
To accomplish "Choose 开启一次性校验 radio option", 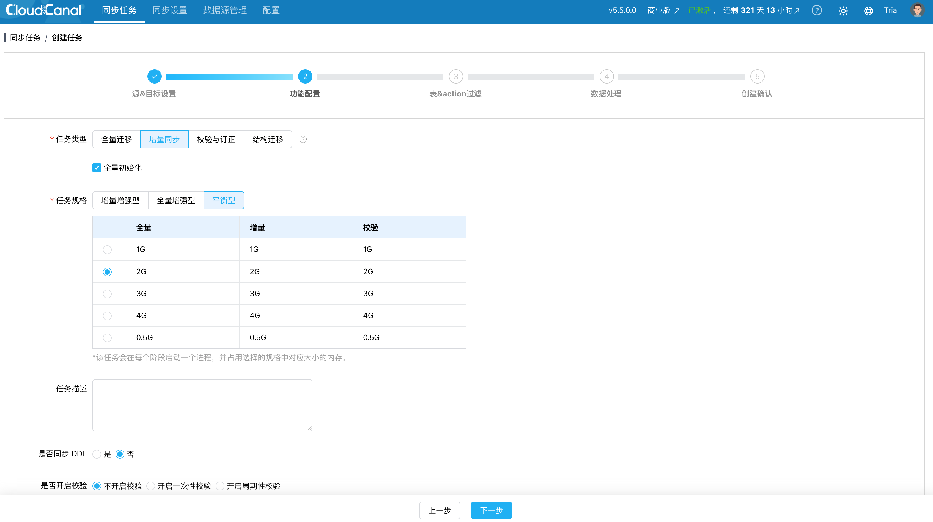I will click(x=151, y=486).
